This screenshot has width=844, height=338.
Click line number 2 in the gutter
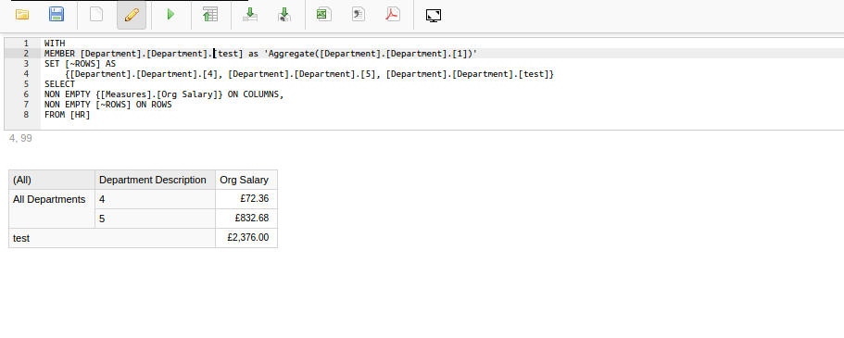(x=26, y=54)
